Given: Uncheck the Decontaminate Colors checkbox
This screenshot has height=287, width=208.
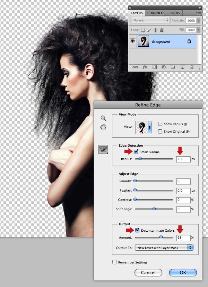Looking at the screenshot, I should tap(138, 230).
